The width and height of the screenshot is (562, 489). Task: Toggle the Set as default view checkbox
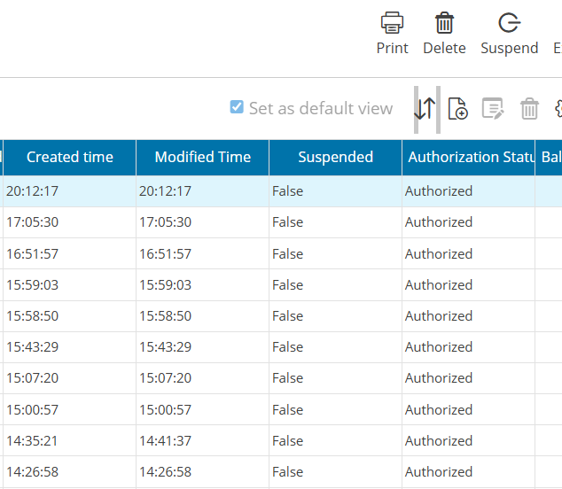click(237, 107)
